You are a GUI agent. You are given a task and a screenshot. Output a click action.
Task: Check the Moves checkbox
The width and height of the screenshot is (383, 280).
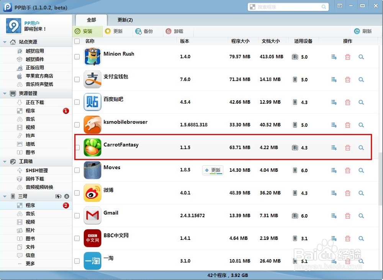click(x=77, y=170)
